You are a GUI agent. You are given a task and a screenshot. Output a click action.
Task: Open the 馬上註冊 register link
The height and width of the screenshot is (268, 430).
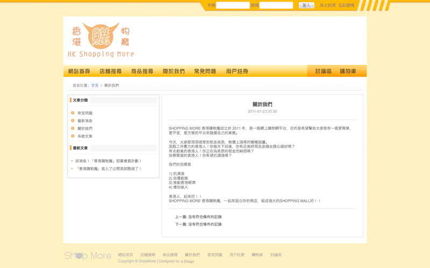pyautogui.click(x=327, y=5)
